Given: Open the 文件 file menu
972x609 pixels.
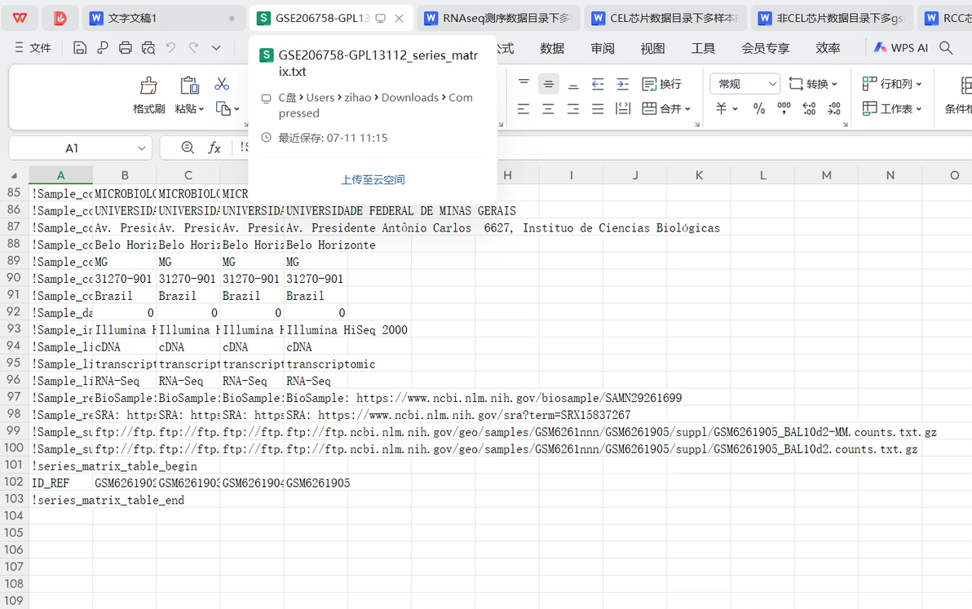Looking at the screenshot, I should (x=33, y=48).
